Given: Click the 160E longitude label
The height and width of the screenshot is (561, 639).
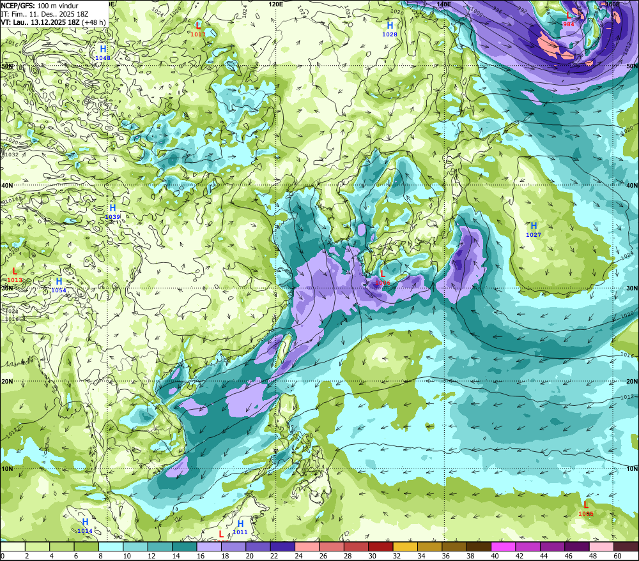Looking at the screenshot, I should click(613, 4).
